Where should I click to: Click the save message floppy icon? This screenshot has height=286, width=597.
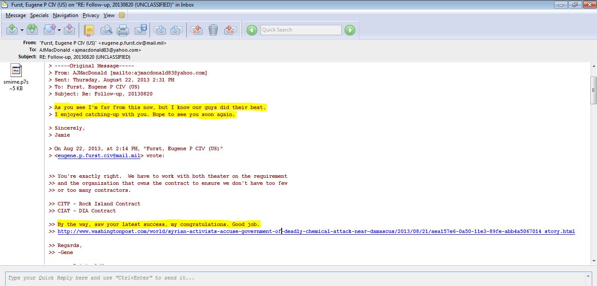(x=140, y=30)
